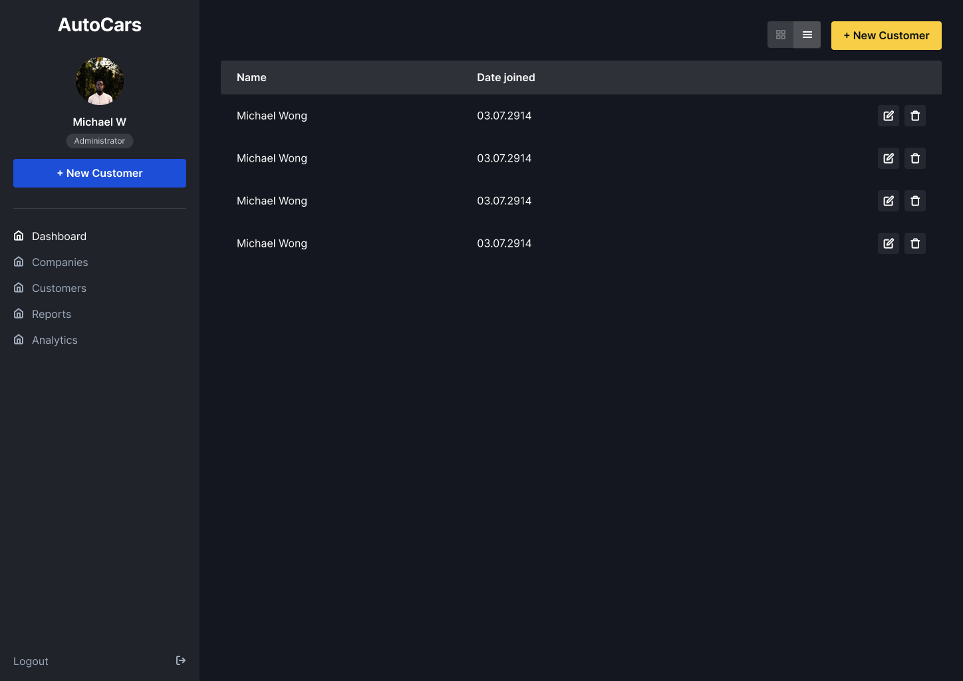Image resolution: width=963 pixels, height=681 pixels.
Task: Click the Logout link
Action: [31, 661]
